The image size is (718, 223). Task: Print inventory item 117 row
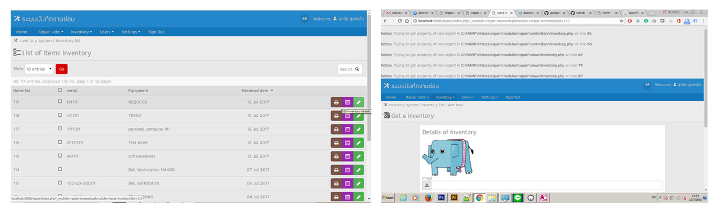coord(336,129)
